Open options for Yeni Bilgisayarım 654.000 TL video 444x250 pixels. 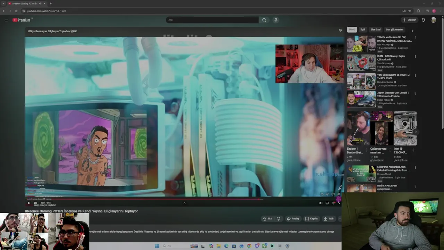click(x=415, y=75)
